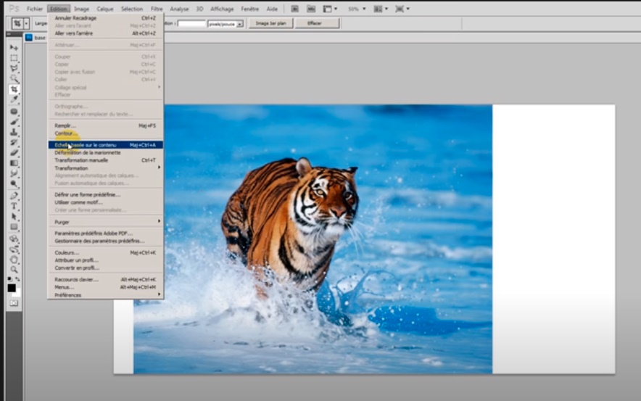Select the Rectangular Marquee tool
641x401 pixels.
(14, 58)
